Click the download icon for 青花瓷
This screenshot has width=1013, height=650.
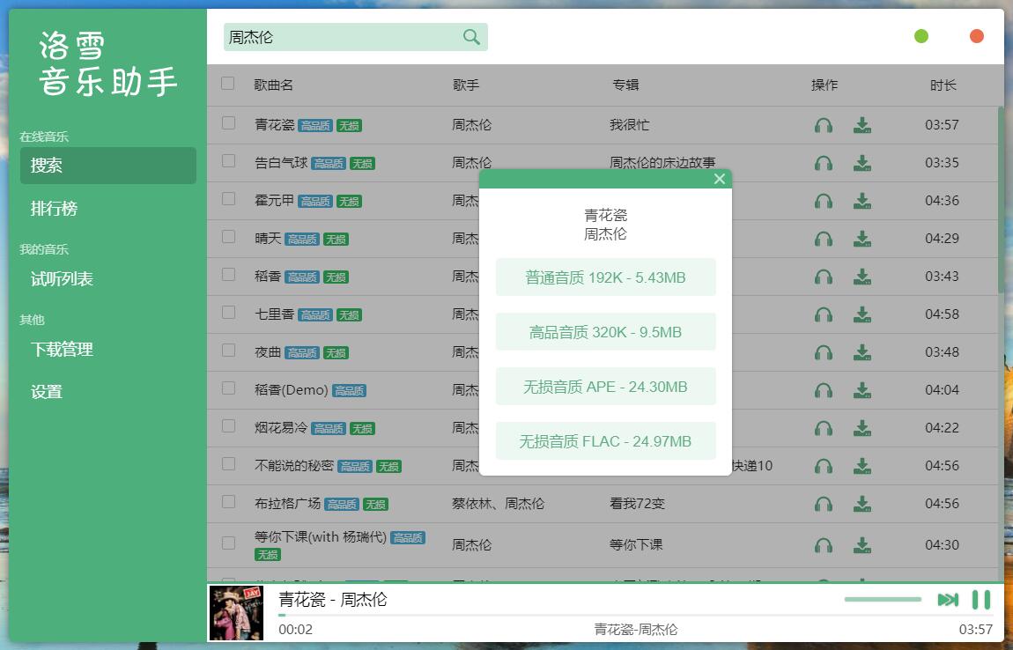tap(861, 125)
